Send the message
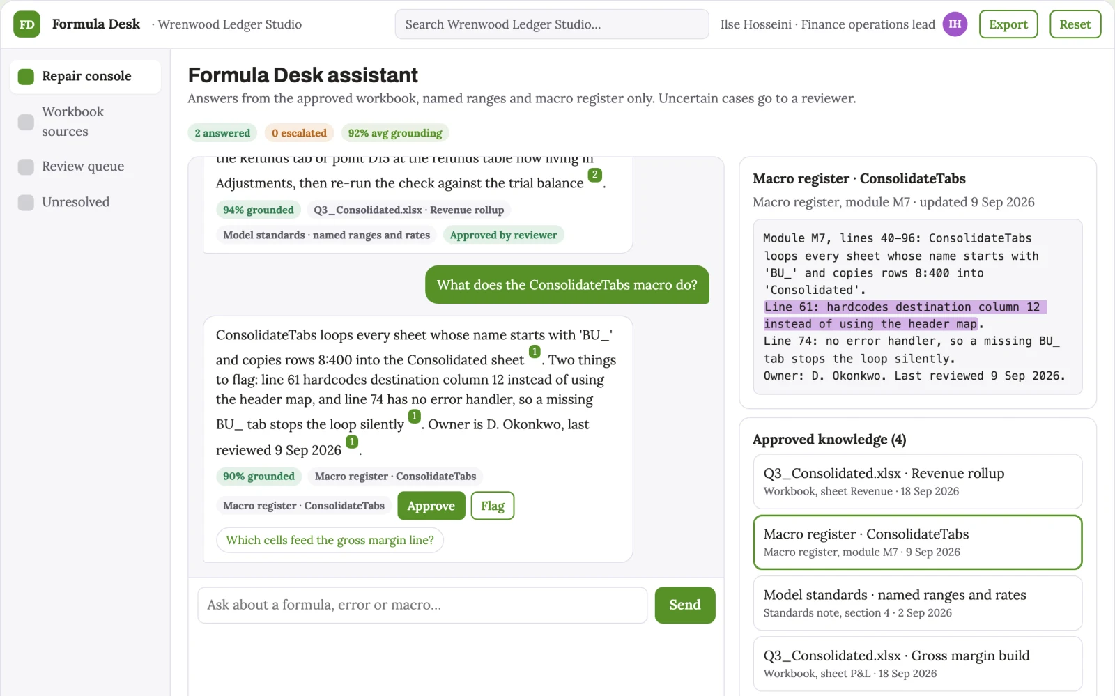 click(685, 605)
